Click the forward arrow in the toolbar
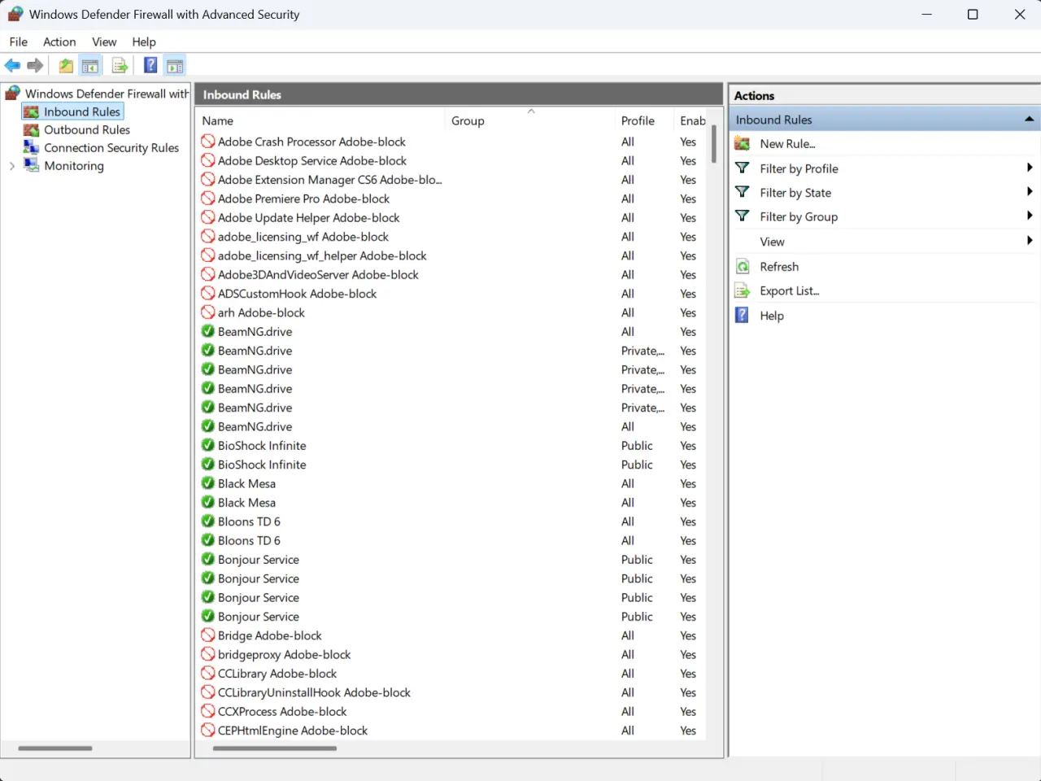This screenshot has height=781, width=1041. 35,66
